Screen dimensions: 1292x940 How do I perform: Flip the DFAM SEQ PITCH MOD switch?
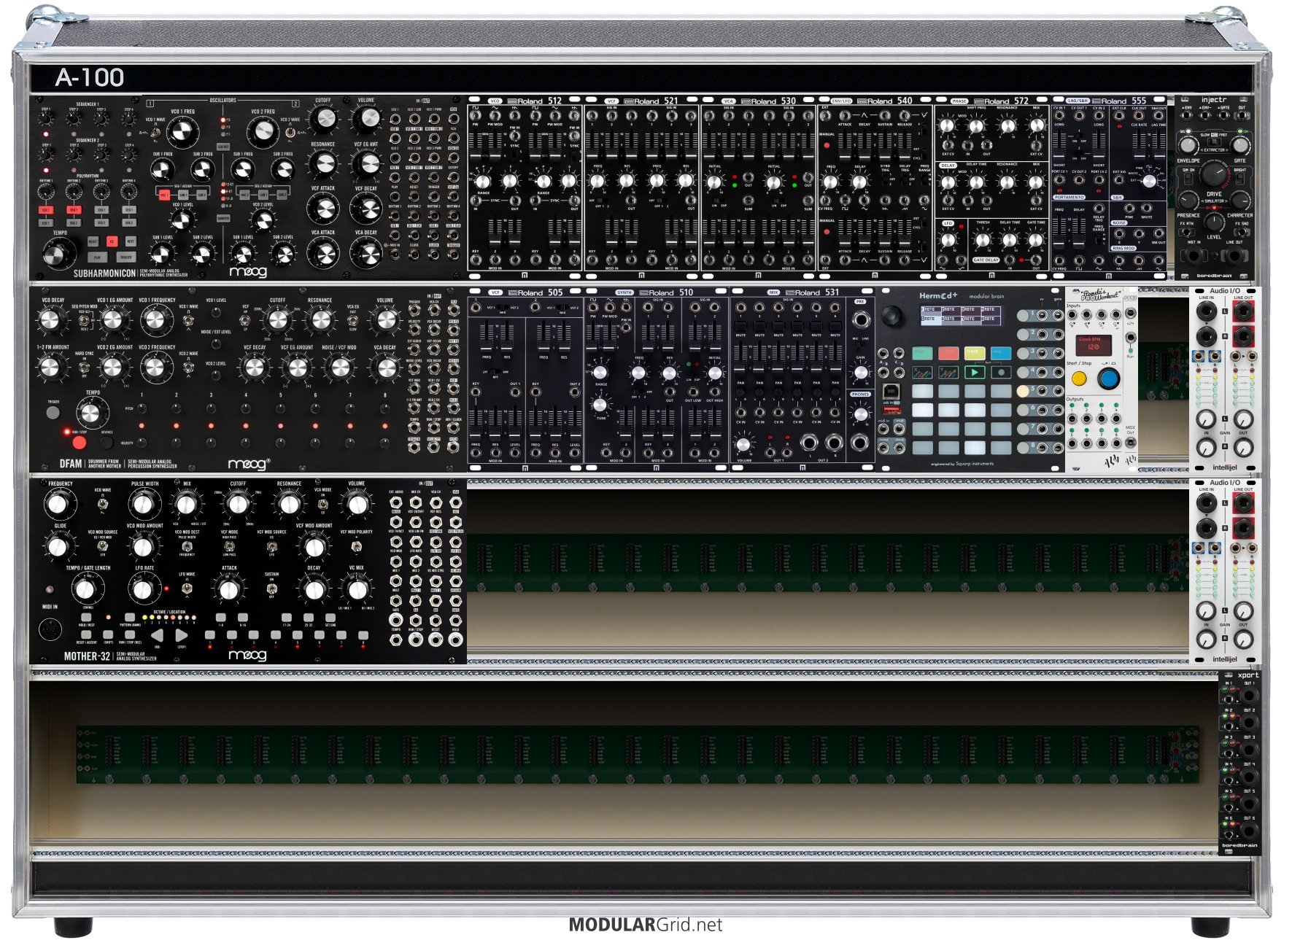[85, 322]
